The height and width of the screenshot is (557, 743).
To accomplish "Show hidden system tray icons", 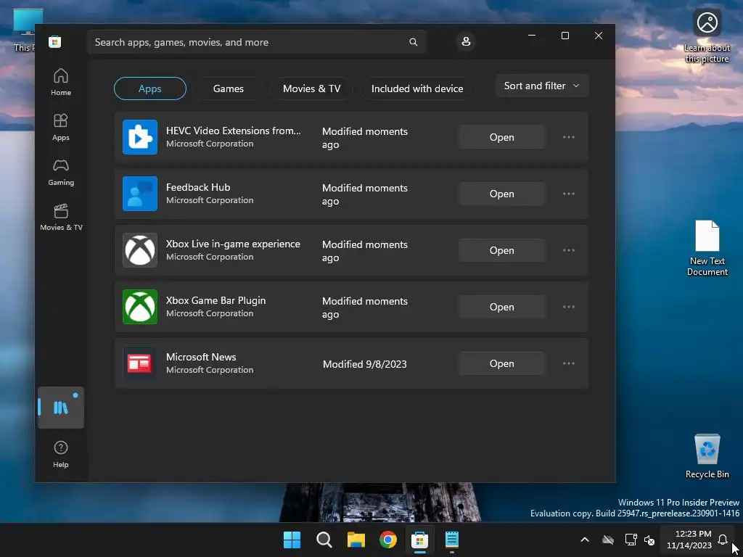I will [x=585, y=540].
